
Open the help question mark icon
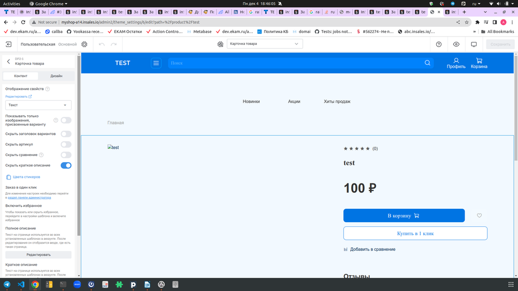(x=439, y=44)
